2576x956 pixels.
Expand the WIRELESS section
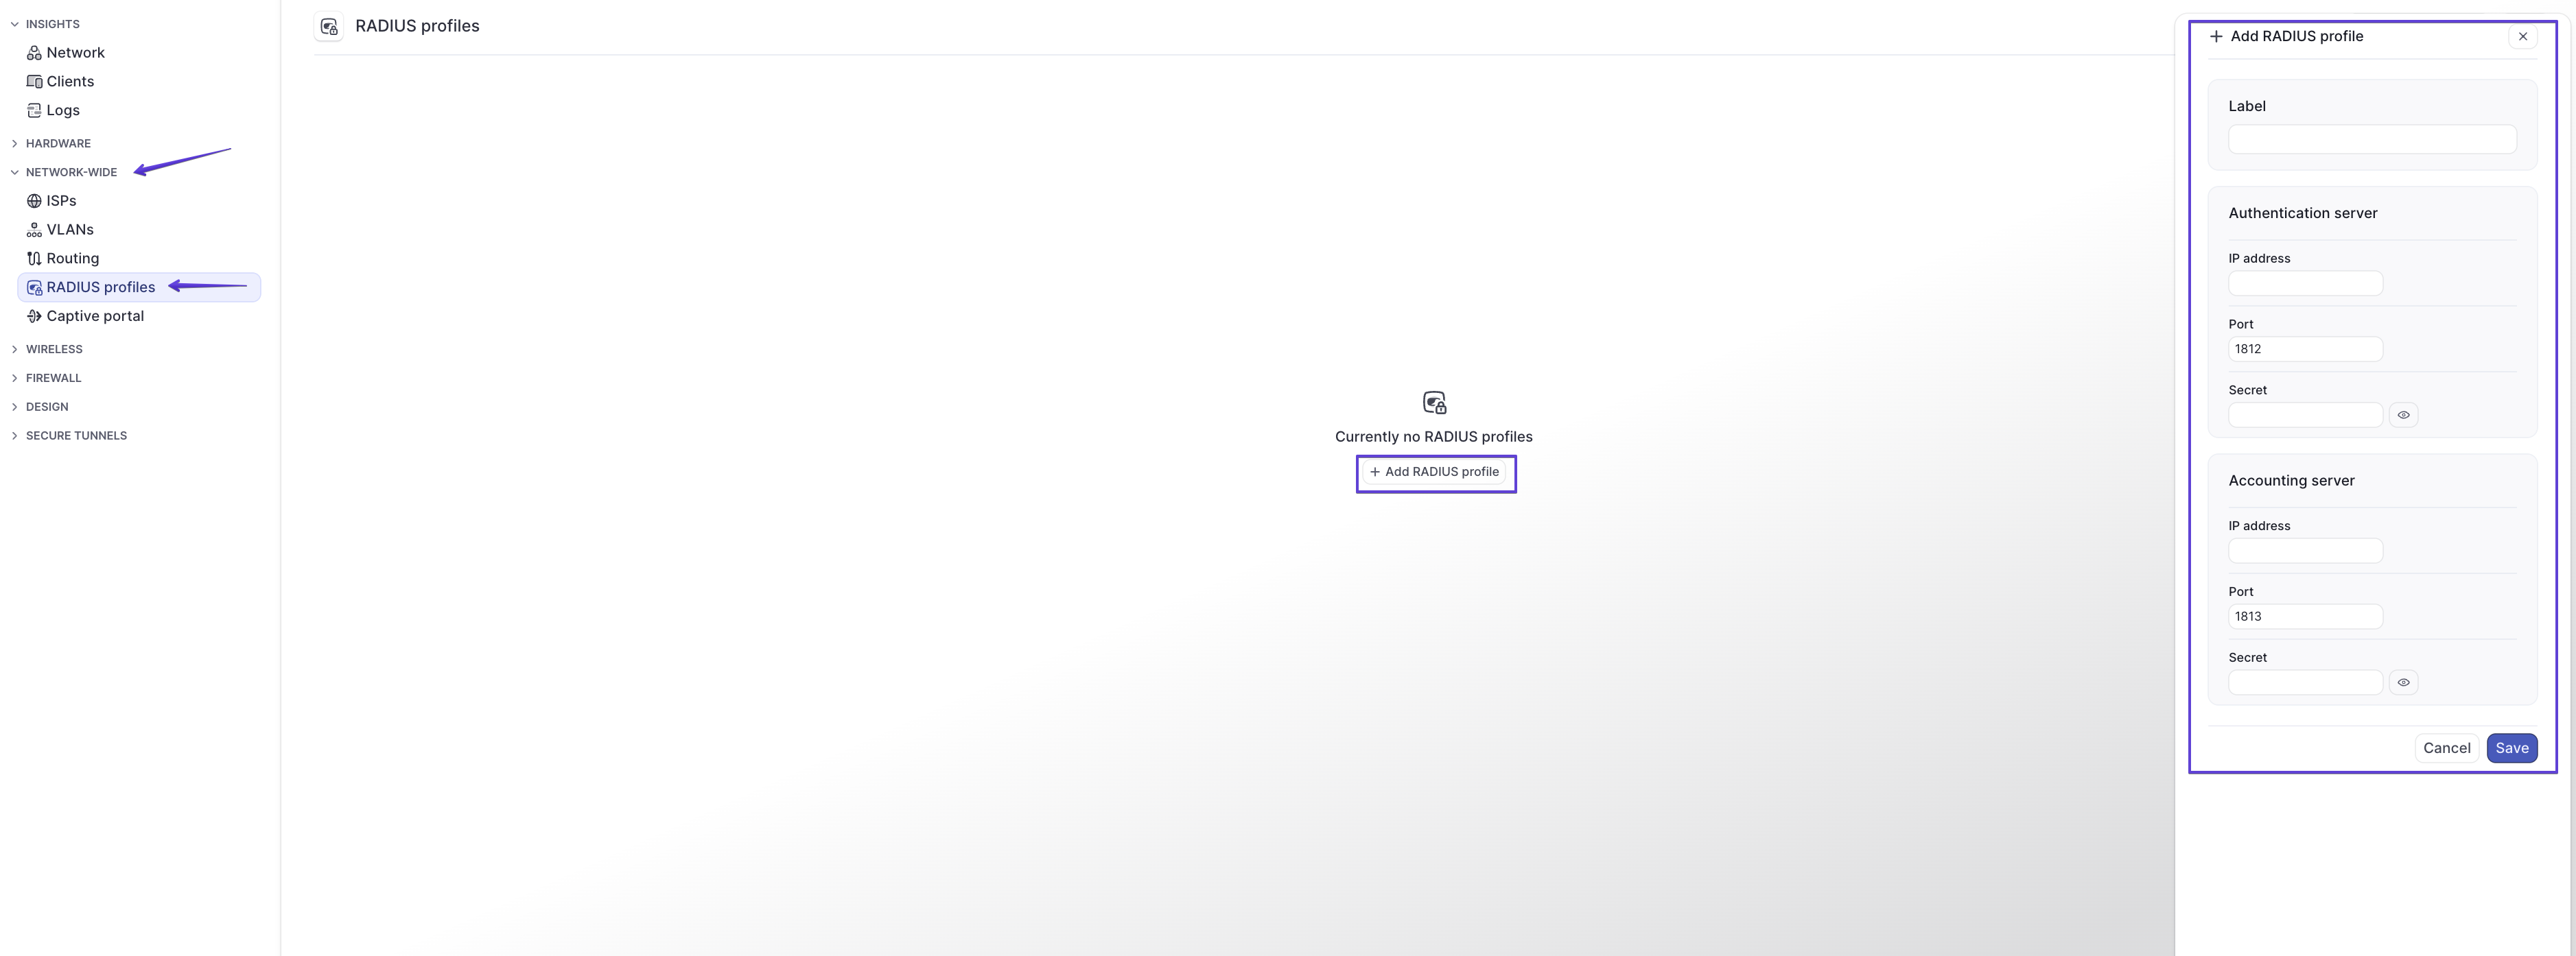pos(15,350)
